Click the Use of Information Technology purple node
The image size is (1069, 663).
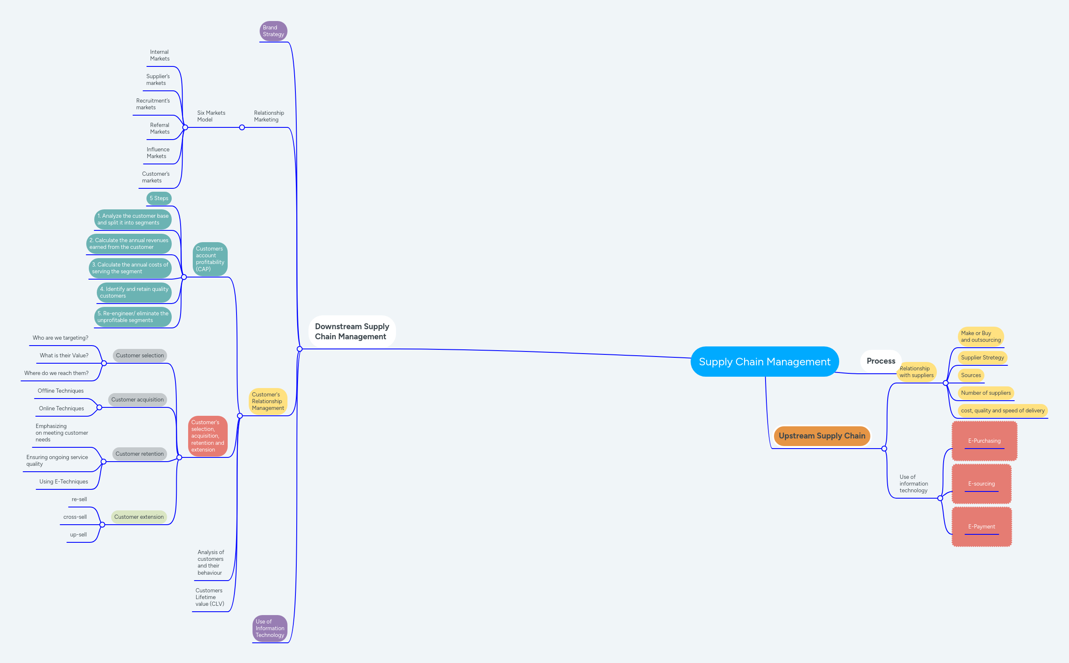(x=269, y=629)
